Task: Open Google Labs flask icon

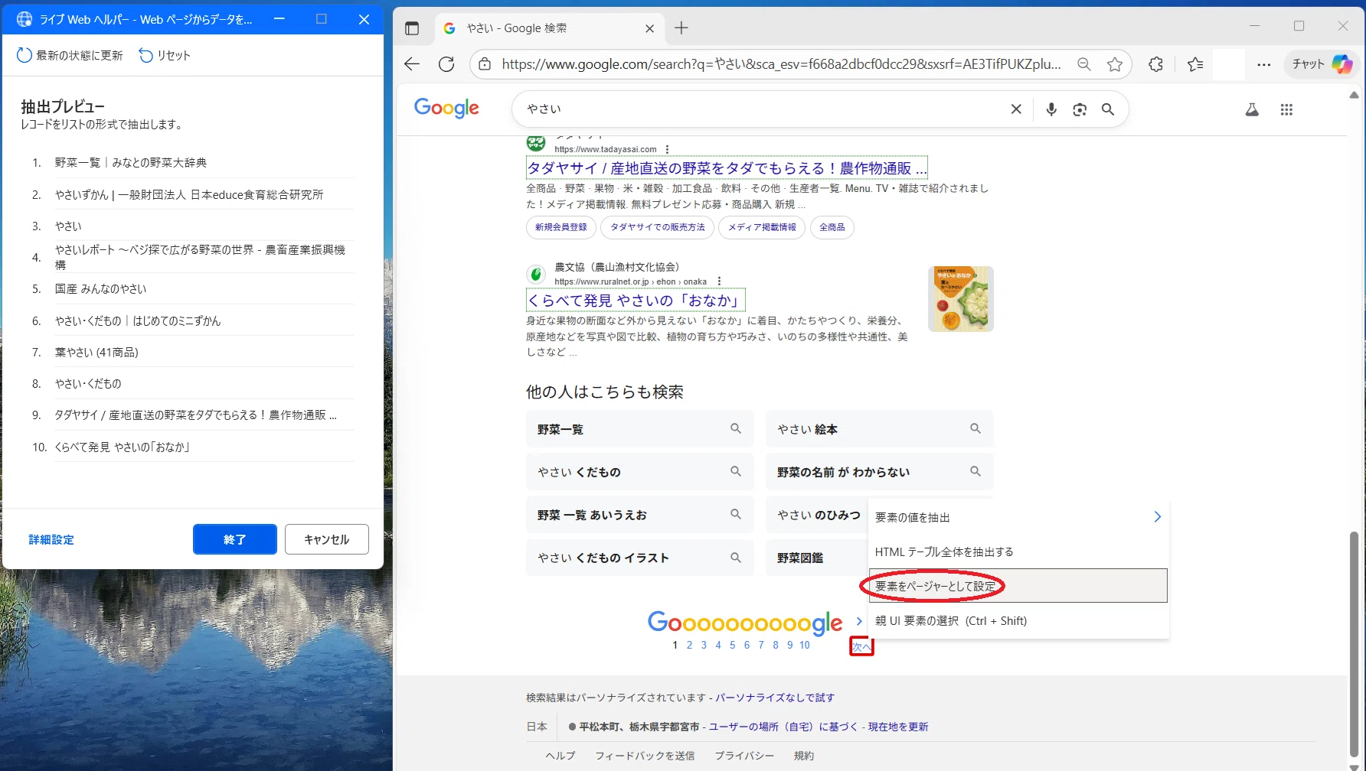Action: [x=1252, y=109]
